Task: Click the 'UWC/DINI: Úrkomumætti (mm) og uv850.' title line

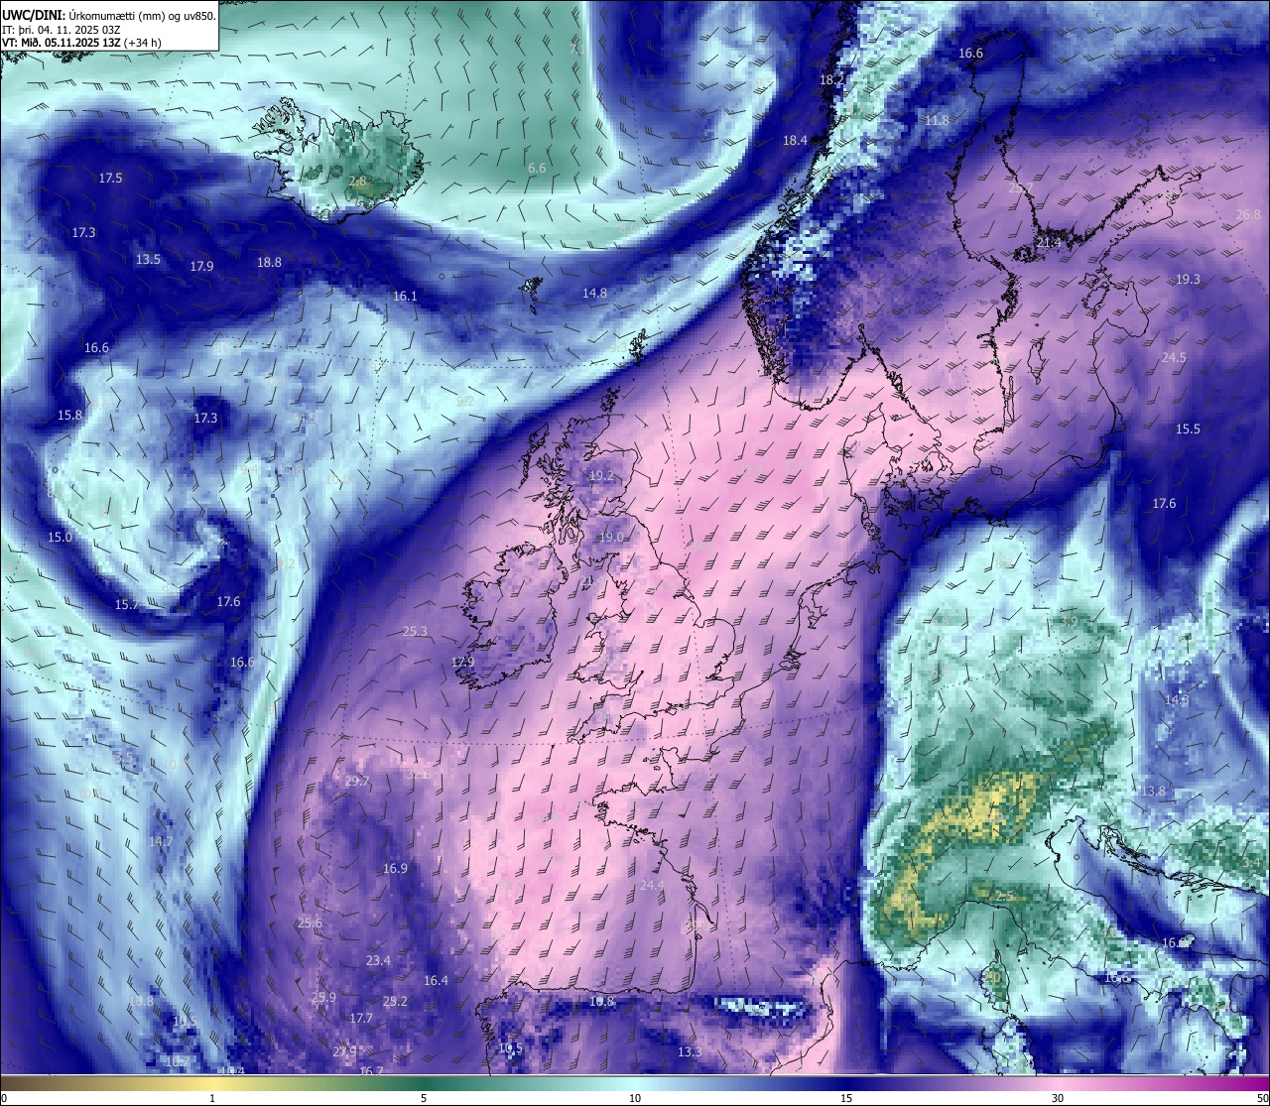Action: 109,16
